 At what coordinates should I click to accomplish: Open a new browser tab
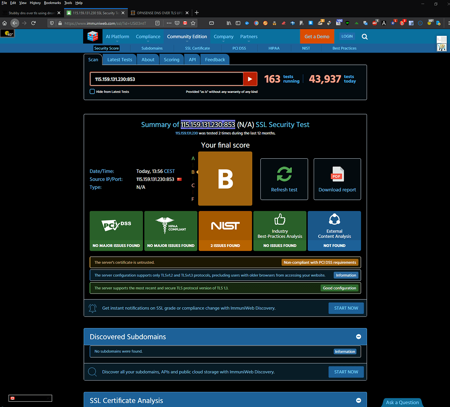click(x=197, y=13)
